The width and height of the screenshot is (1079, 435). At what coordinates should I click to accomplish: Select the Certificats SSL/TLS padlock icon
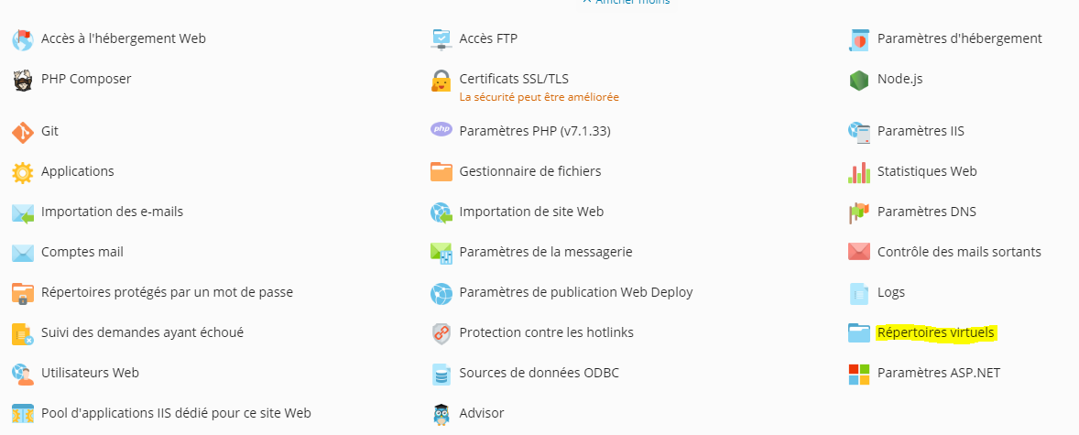(441, 81)
